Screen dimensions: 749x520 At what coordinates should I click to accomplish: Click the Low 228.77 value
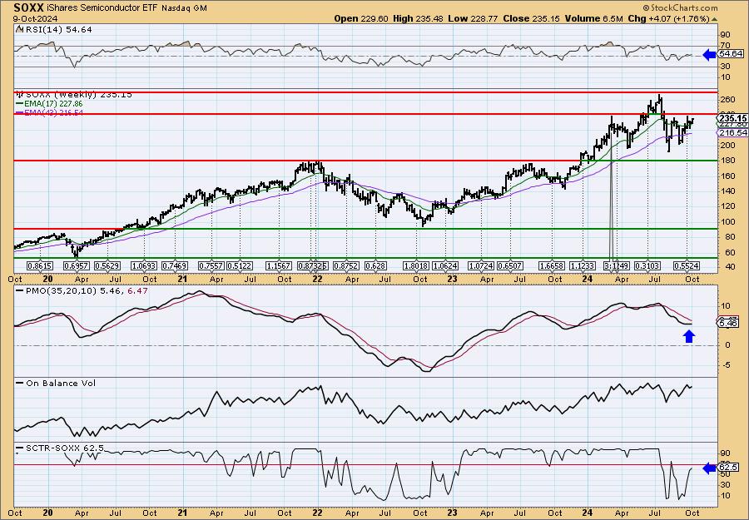[473, 18]
